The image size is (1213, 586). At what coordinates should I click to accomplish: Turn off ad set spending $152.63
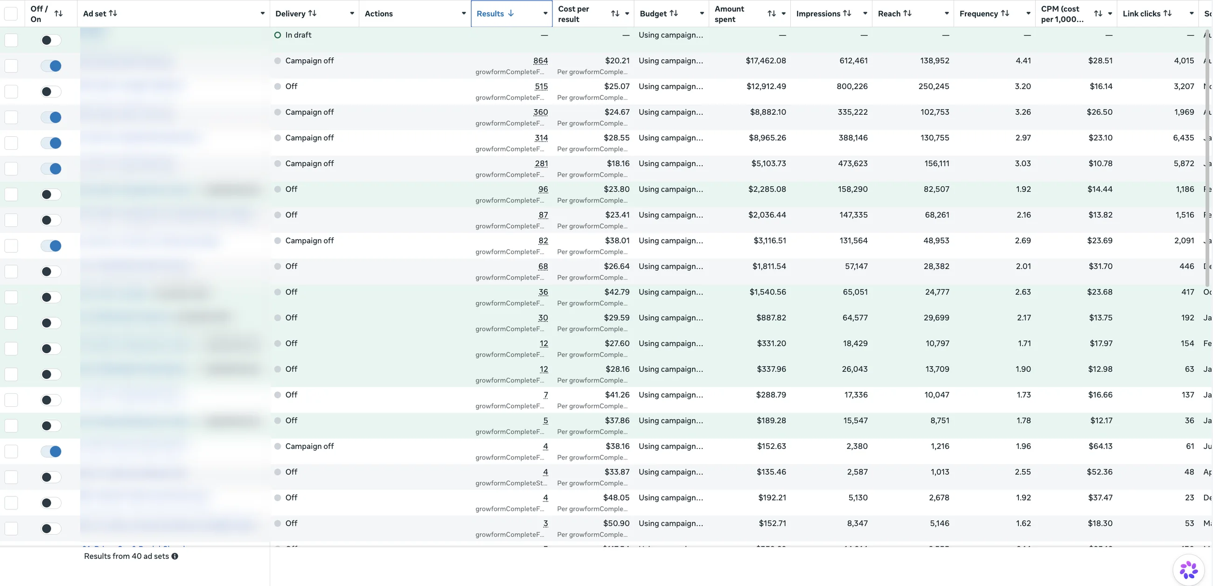51,451
